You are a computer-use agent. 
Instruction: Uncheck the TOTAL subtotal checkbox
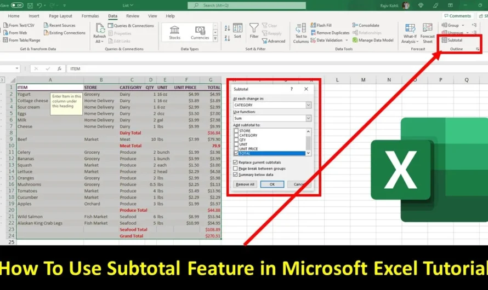click(x=236, y=153)
